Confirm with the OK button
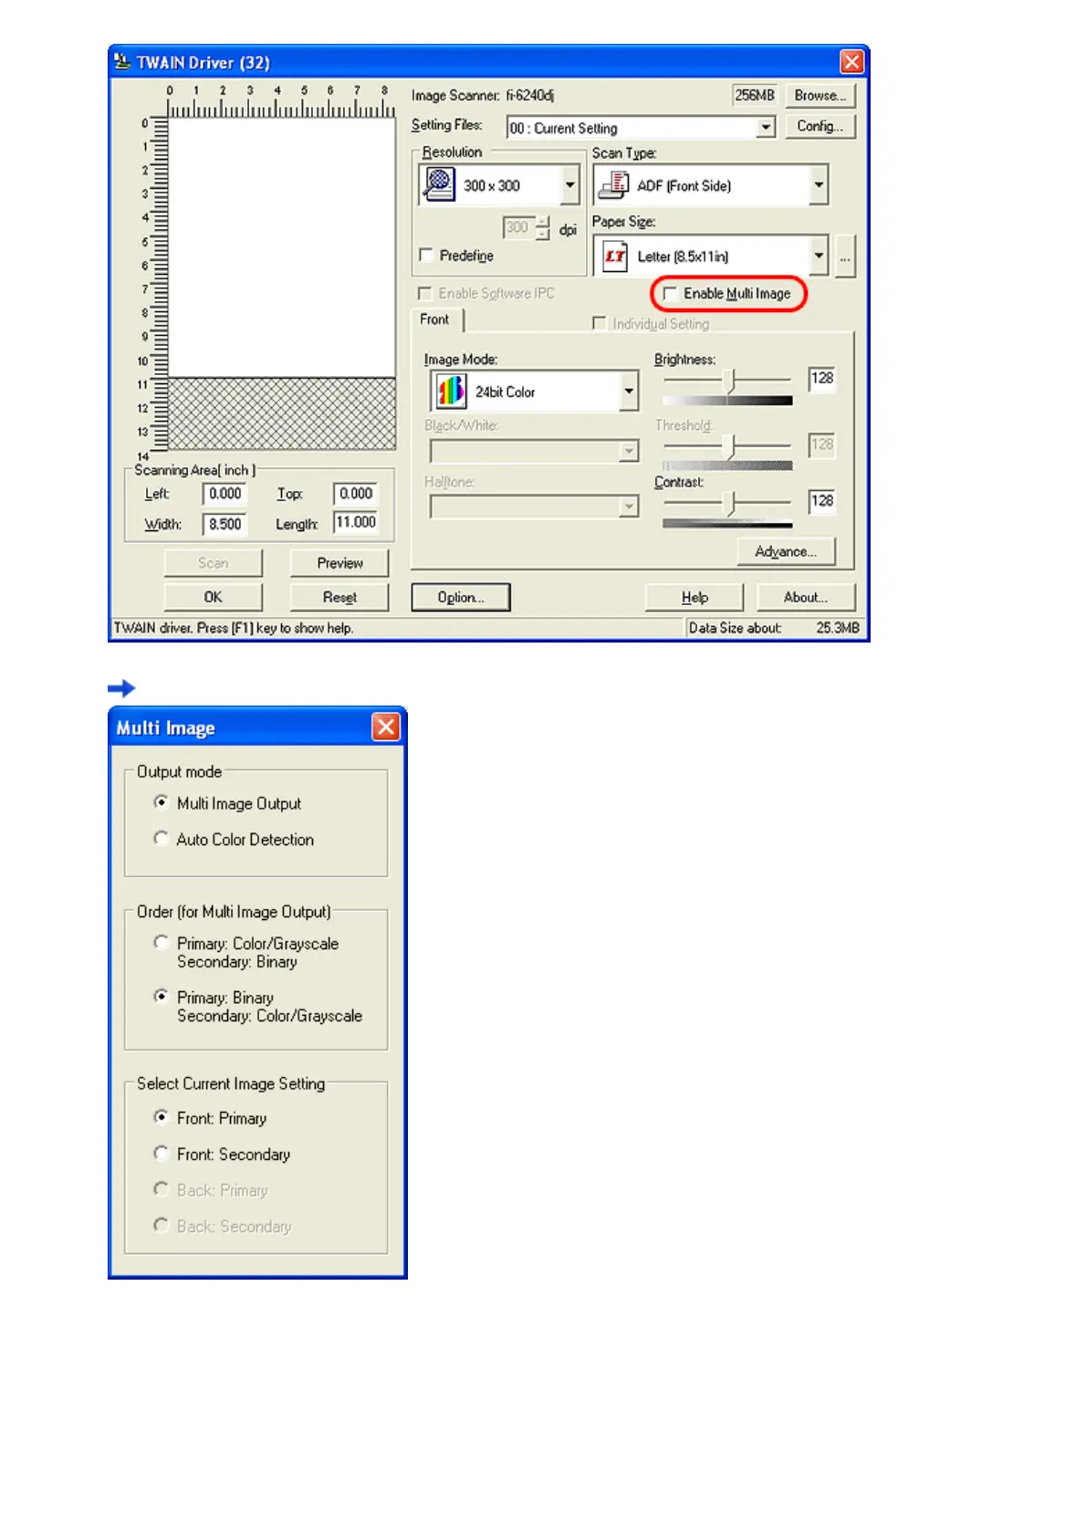Image resolution: width=1086 pixels, height=1537 pixels. coord(213,597)
